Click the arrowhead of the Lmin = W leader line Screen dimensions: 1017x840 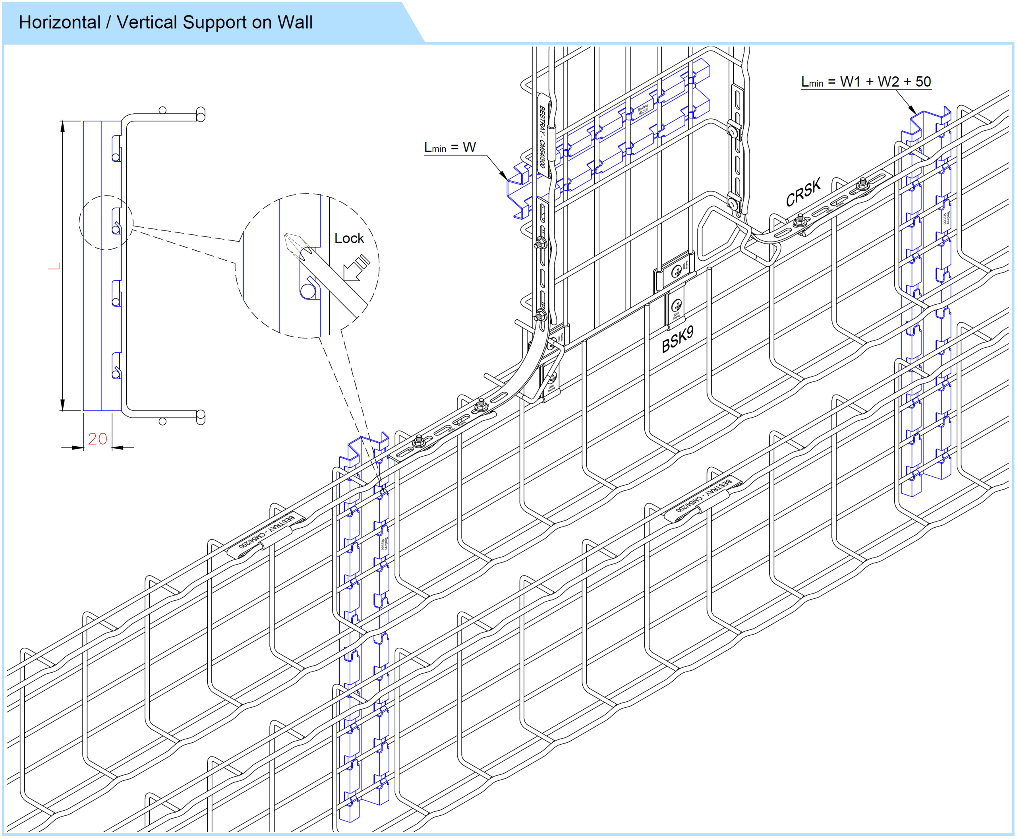504,175
